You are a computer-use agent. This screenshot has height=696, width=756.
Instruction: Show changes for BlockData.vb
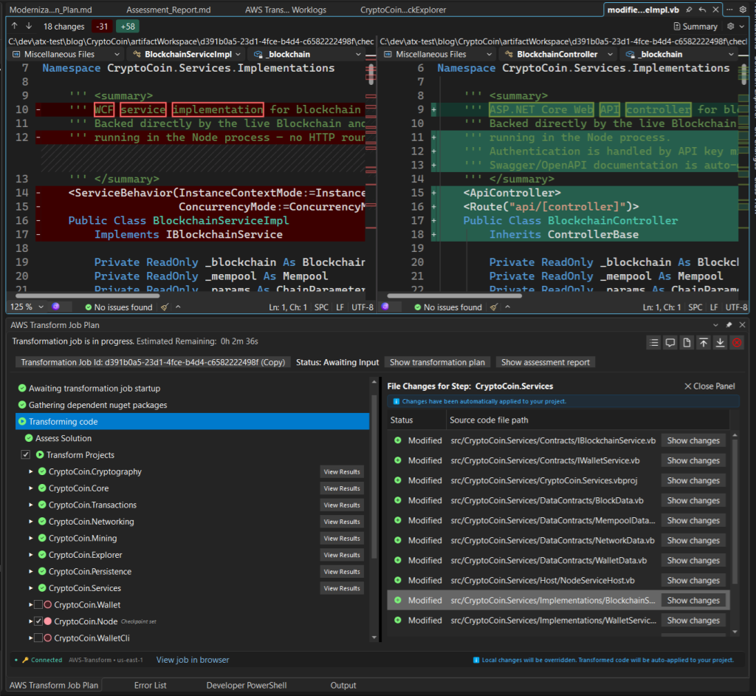point(693,500)
